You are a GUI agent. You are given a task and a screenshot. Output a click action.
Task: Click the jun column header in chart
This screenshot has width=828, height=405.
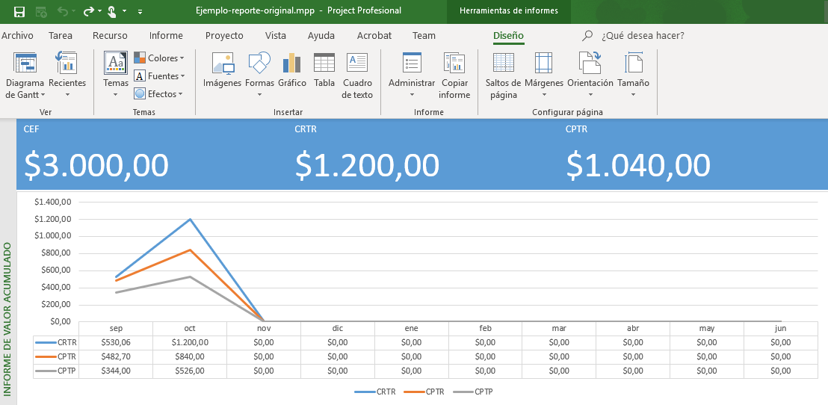(x=780, y=329)
